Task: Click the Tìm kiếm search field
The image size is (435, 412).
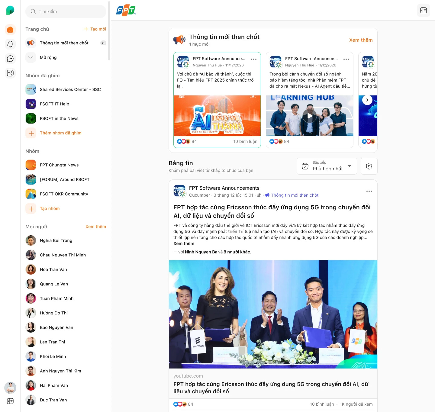Action: (66, 11)
